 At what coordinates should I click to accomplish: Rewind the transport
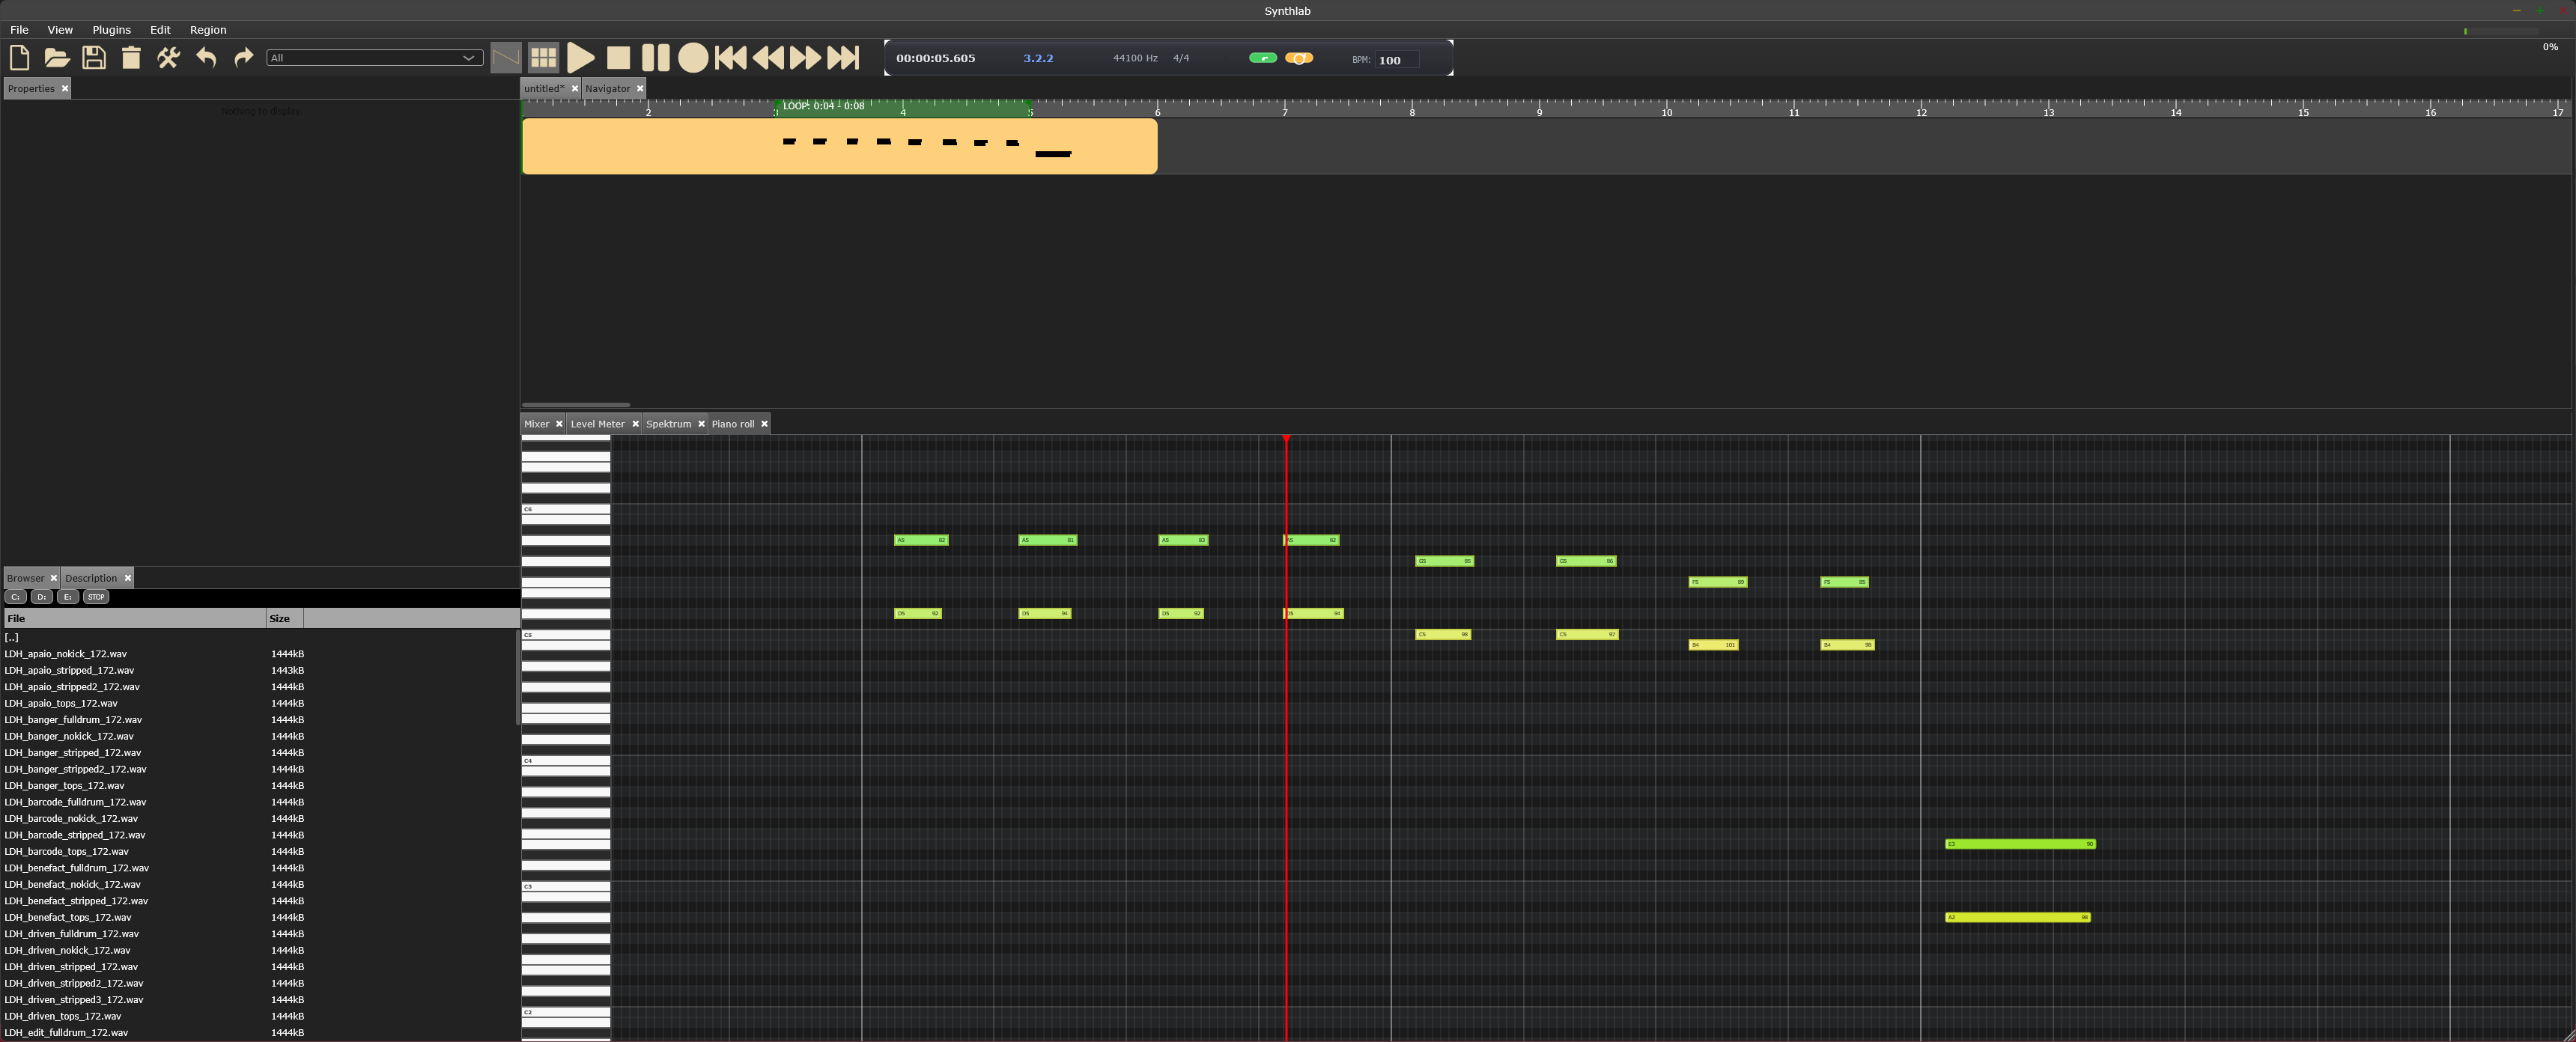768,58
